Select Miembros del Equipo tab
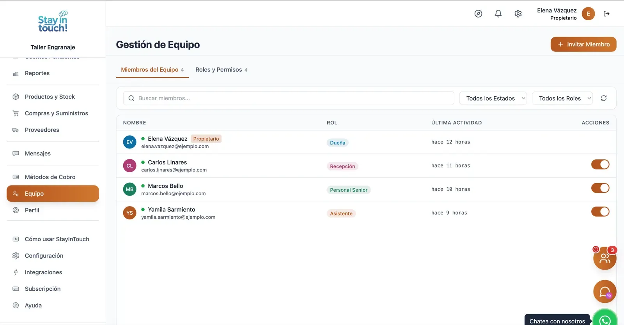This screenshot has width=624, height=325. click(152, 70)
